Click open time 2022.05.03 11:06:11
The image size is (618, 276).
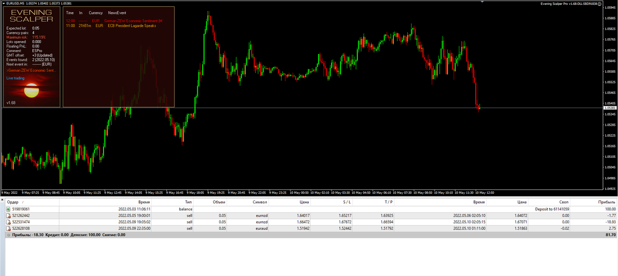[x=134, y=209]
